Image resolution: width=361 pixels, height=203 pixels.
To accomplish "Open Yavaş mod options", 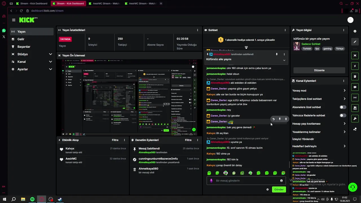I will click(x=319, y=91).
